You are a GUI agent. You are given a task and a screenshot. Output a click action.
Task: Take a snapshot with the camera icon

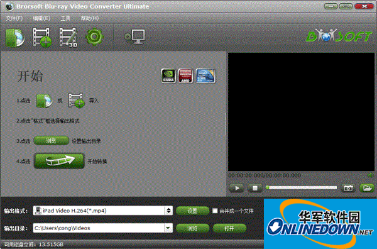(348, 188)
